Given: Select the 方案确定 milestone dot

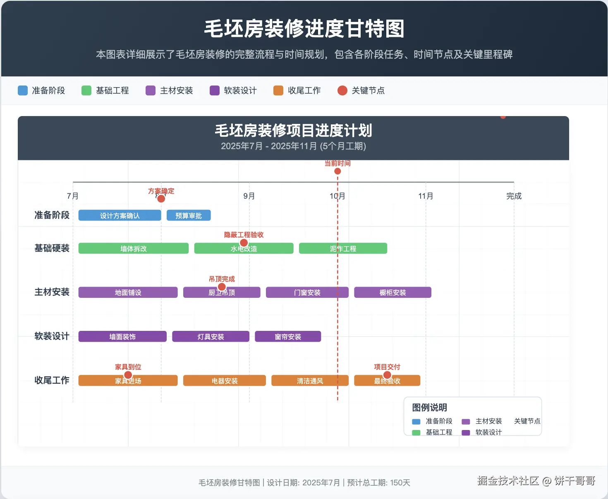Looking at the screenshot, I should pyautogui.click(x=161, y=199).
